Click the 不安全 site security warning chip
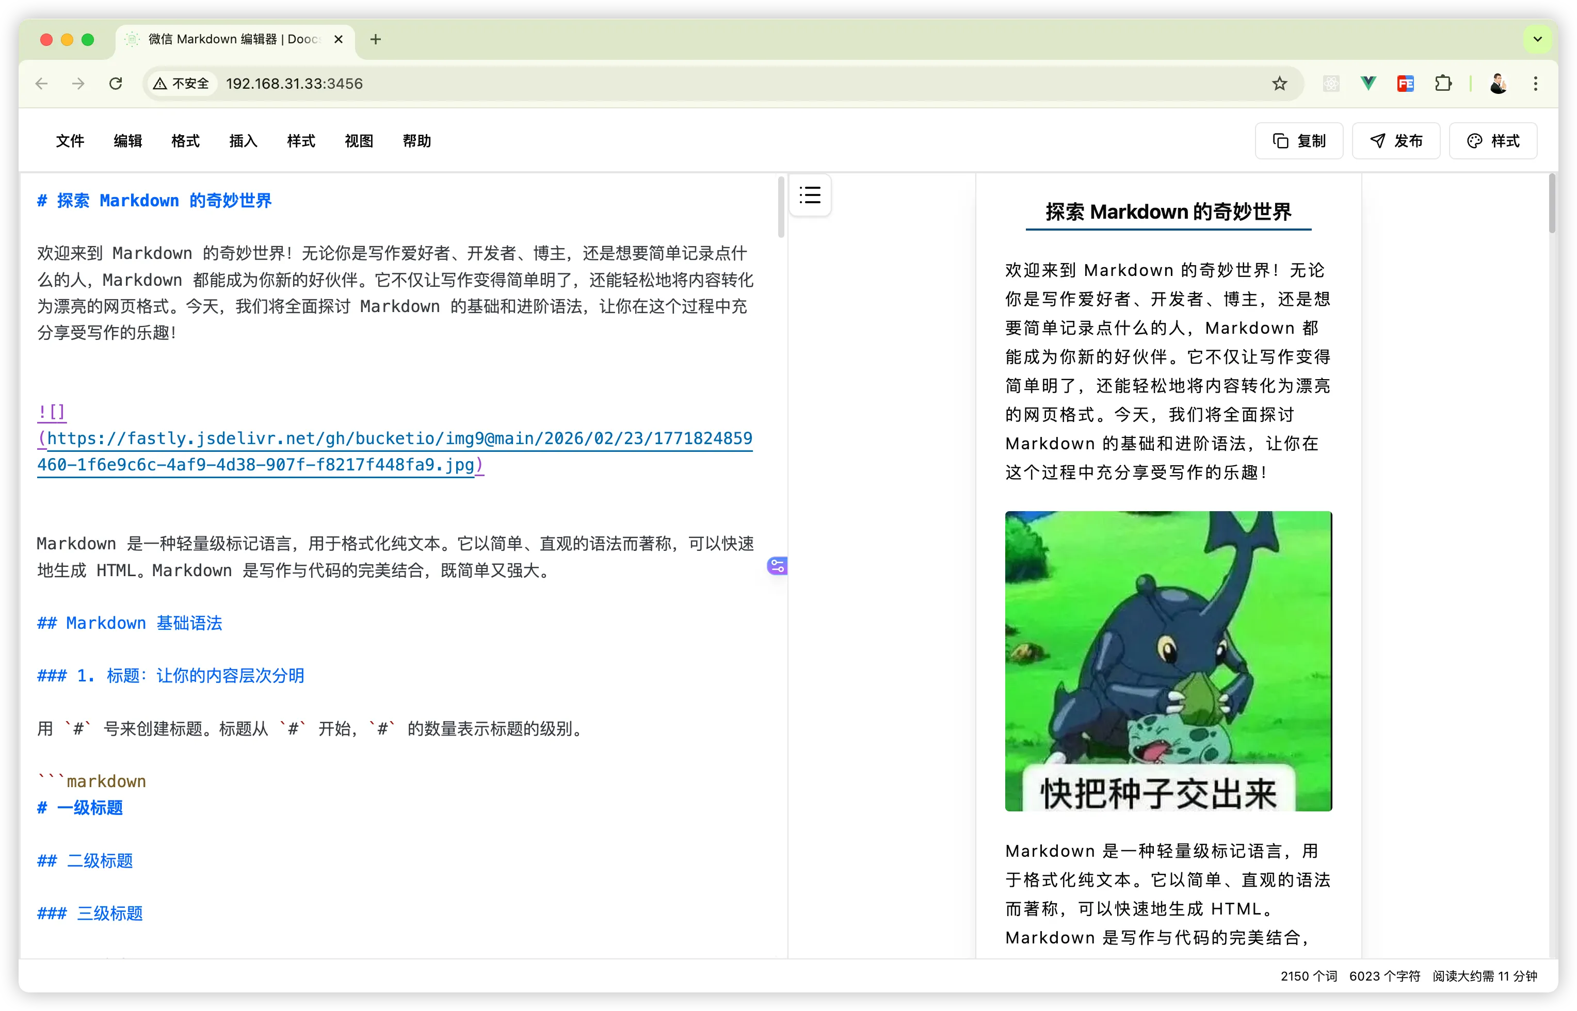 pos(181,84)
